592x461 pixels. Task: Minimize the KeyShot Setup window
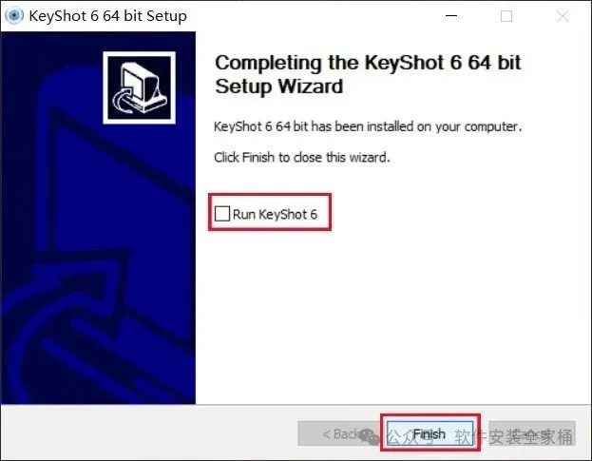(x=451, y=16)
